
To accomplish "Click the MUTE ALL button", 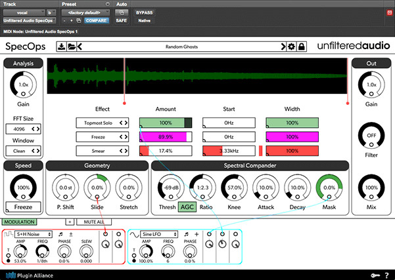I will point(94,222).
